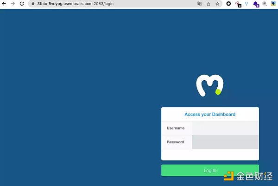This screenshot has width=278, height=186.
Task: Click the Access your Dashboard heading
Action: click(210, 114)
